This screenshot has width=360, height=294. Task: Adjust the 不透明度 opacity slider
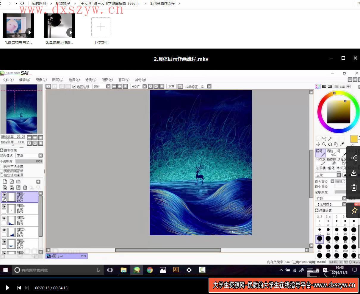point(29,161)
